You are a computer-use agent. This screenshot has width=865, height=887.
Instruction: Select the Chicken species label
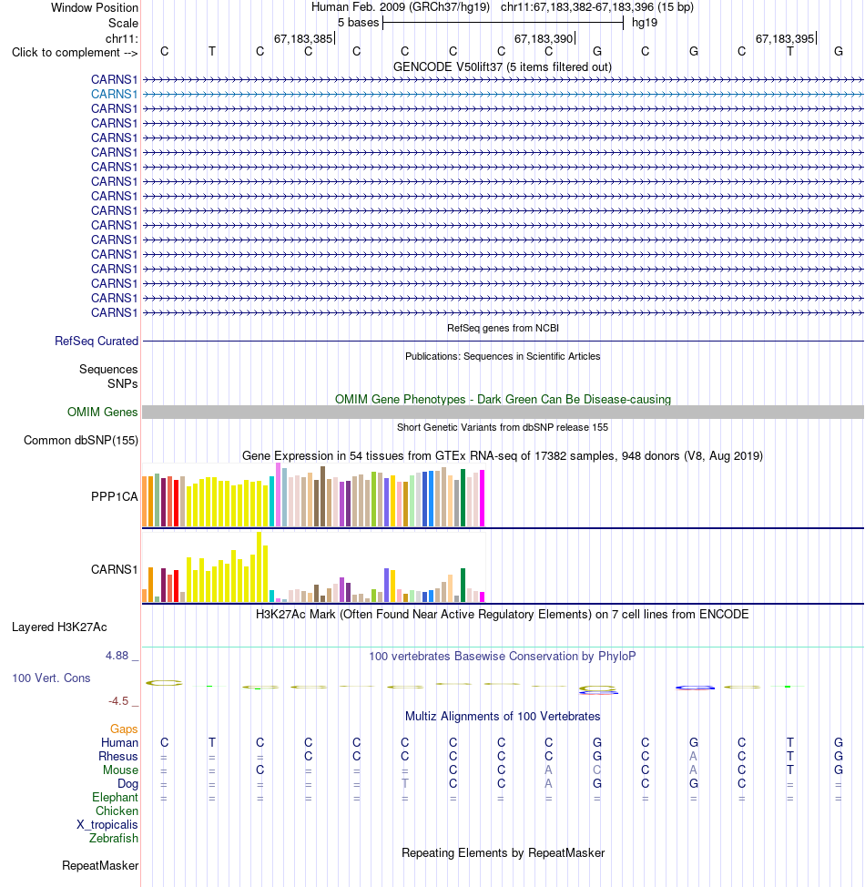pos(117,811)
